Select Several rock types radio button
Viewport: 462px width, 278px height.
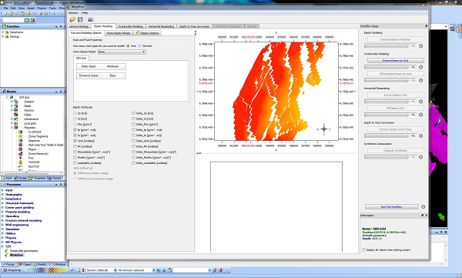point(140,46)
